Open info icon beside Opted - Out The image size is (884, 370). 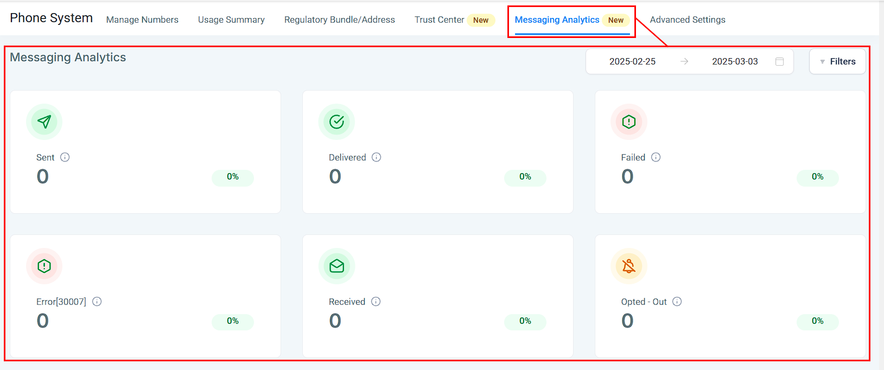click(677, 302)
